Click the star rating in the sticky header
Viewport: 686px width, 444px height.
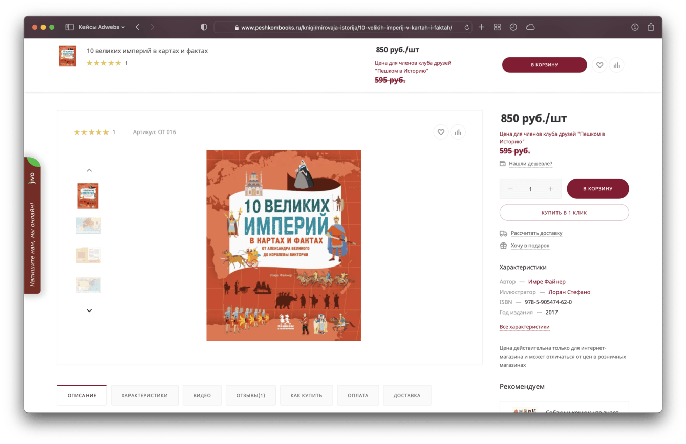(x=103, y=63)
